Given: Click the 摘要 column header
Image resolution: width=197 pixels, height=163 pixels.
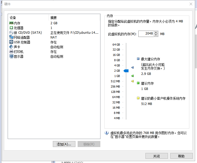Looking at the screenshot, I should 74,18.
